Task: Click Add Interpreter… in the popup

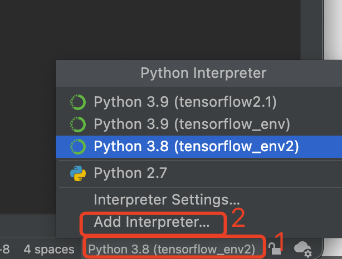Action: point(152,222)
